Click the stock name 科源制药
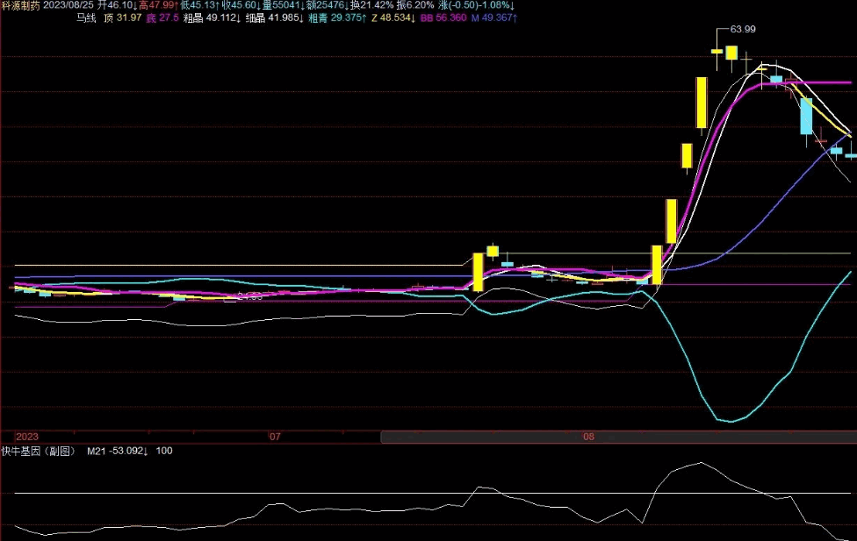This screenshot has width=857, height=541. tap(21, 5)
